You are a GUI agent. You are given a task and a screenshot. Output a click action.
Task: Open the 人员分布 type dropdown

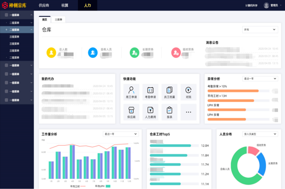pos(260,134)
